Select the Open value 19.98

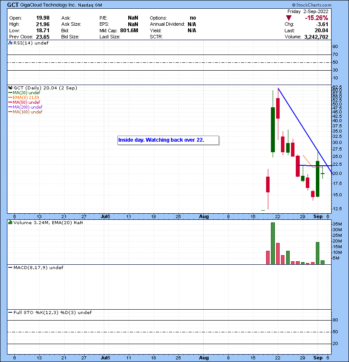(x=43, y=18)
